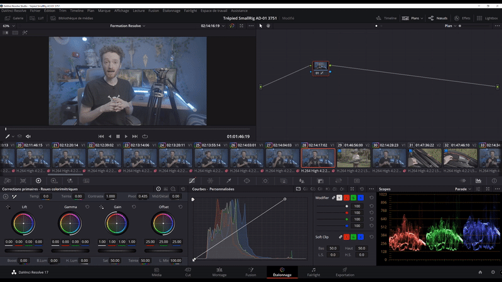Viewport: 502px width, 282px height.
Task: Toggle the loop playback button
Action: pyautogui.click(x=145, y=136)
